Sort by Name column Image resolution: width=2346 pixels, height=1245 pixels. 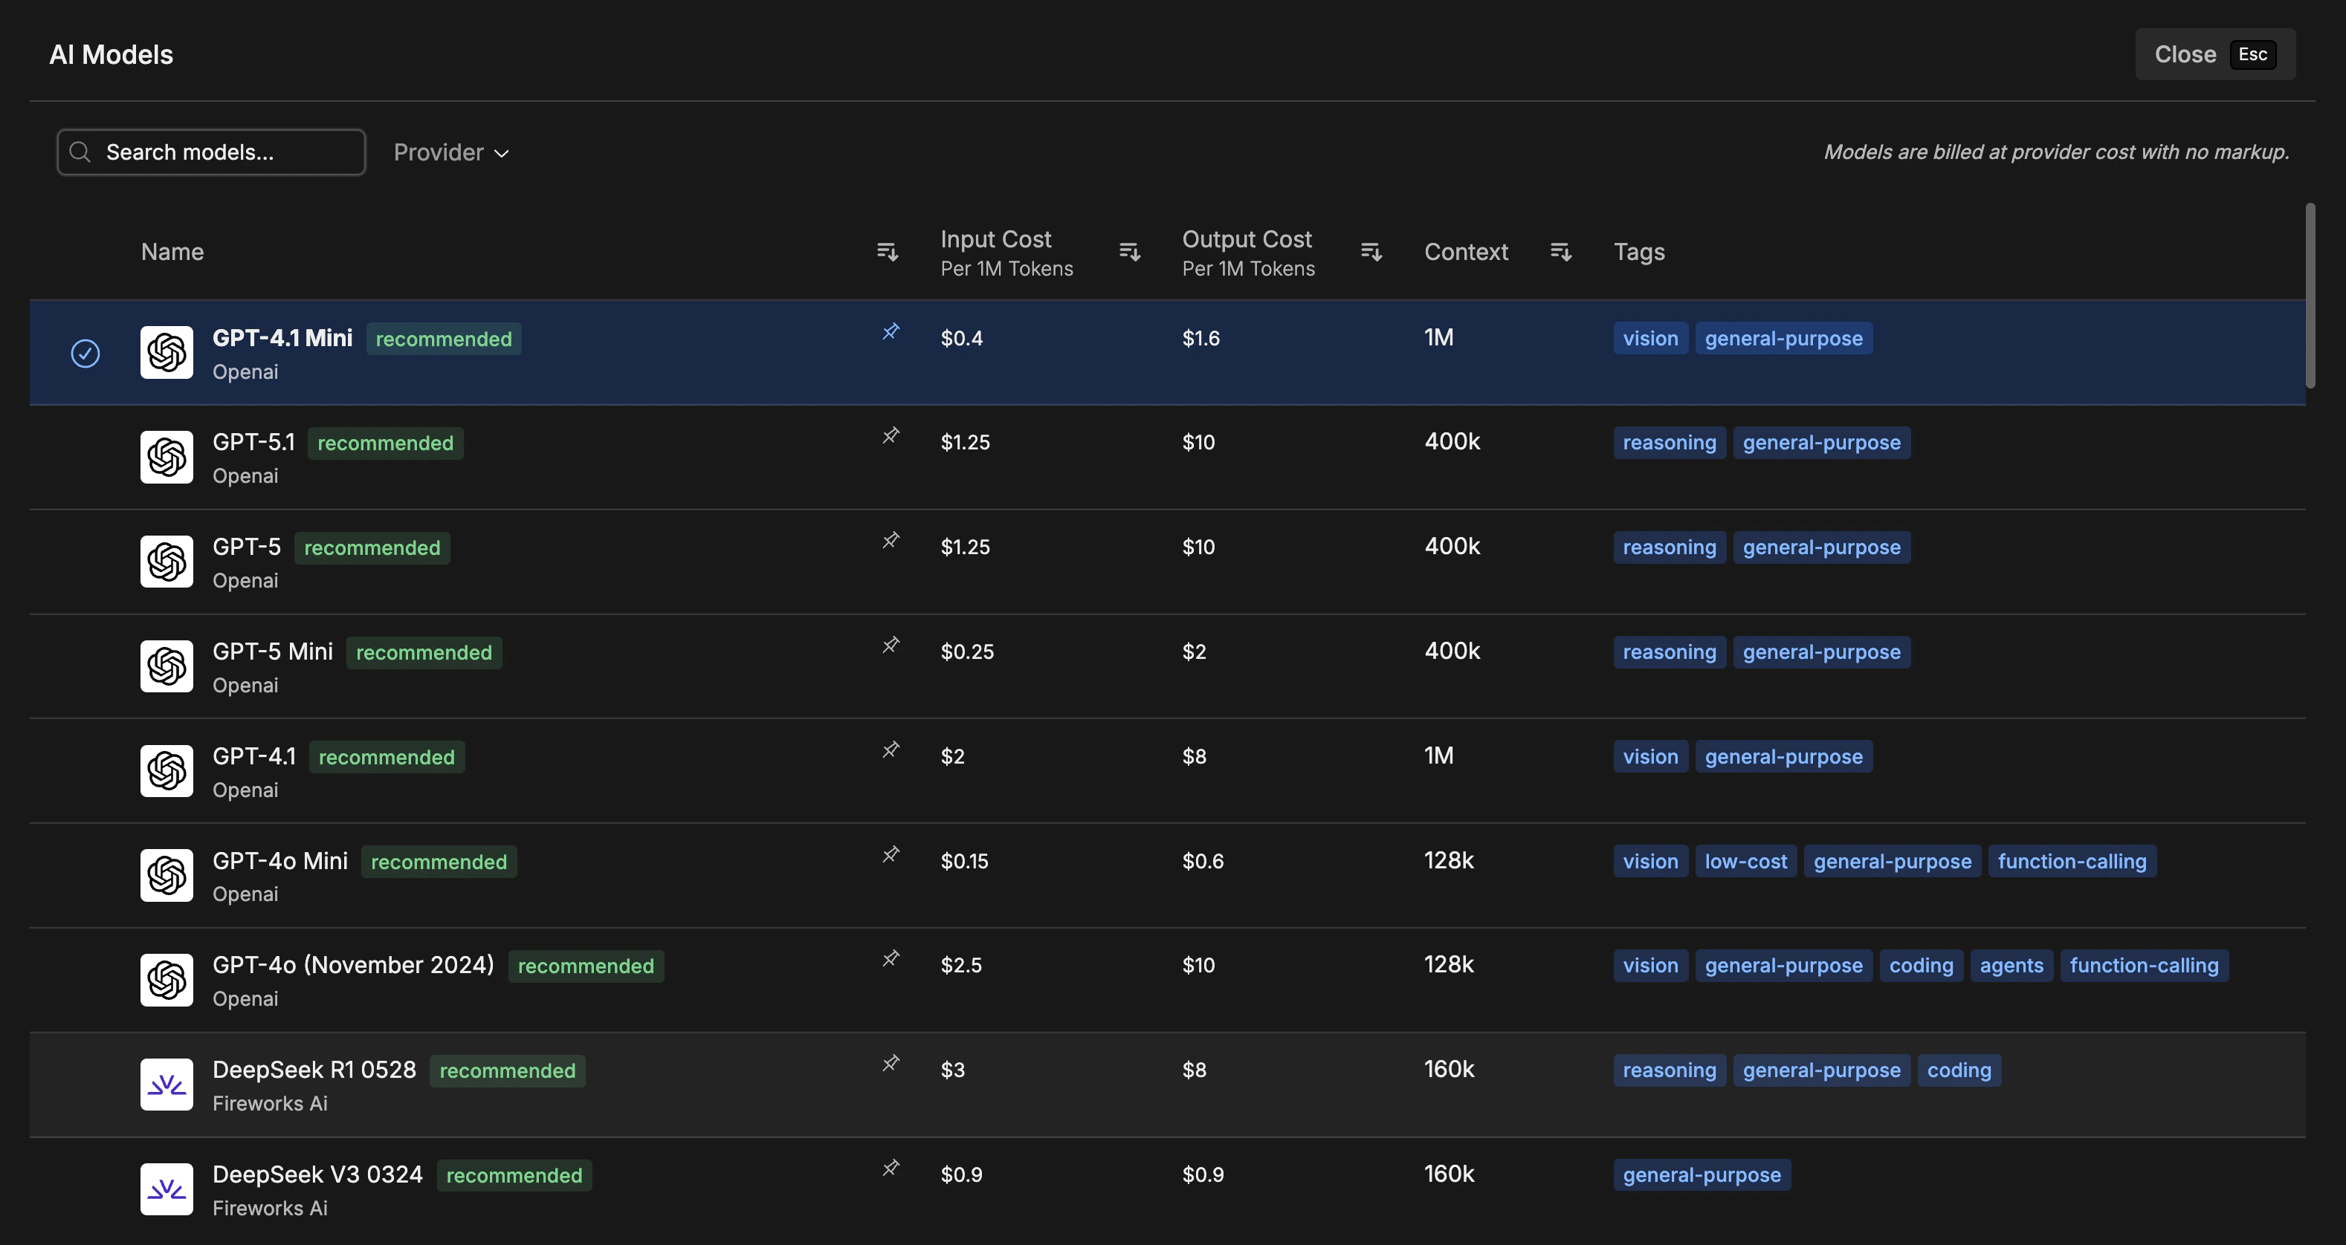tap(886, 251)
